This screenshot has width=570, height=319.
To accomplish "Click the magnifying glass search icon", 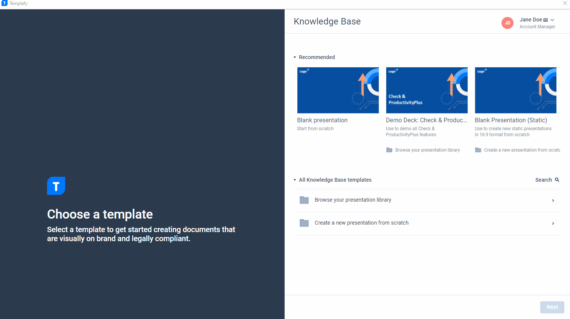I will (x=557, y=180).
